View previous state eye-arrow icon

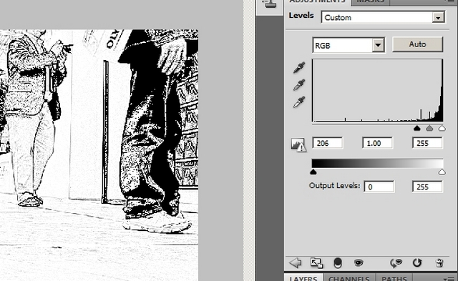[396, 263]
